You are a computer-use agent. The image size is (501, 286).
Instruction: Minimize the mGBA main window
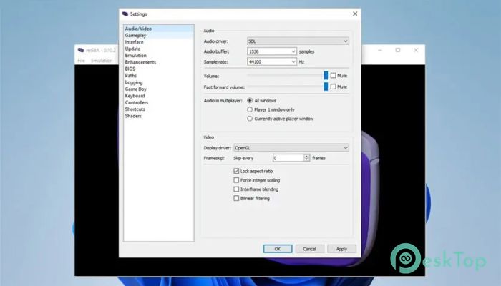[x=380, y=50]
